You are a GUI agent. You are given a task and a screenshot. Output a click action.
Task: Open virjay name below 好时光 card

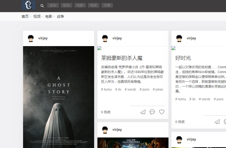pos(191,139)
